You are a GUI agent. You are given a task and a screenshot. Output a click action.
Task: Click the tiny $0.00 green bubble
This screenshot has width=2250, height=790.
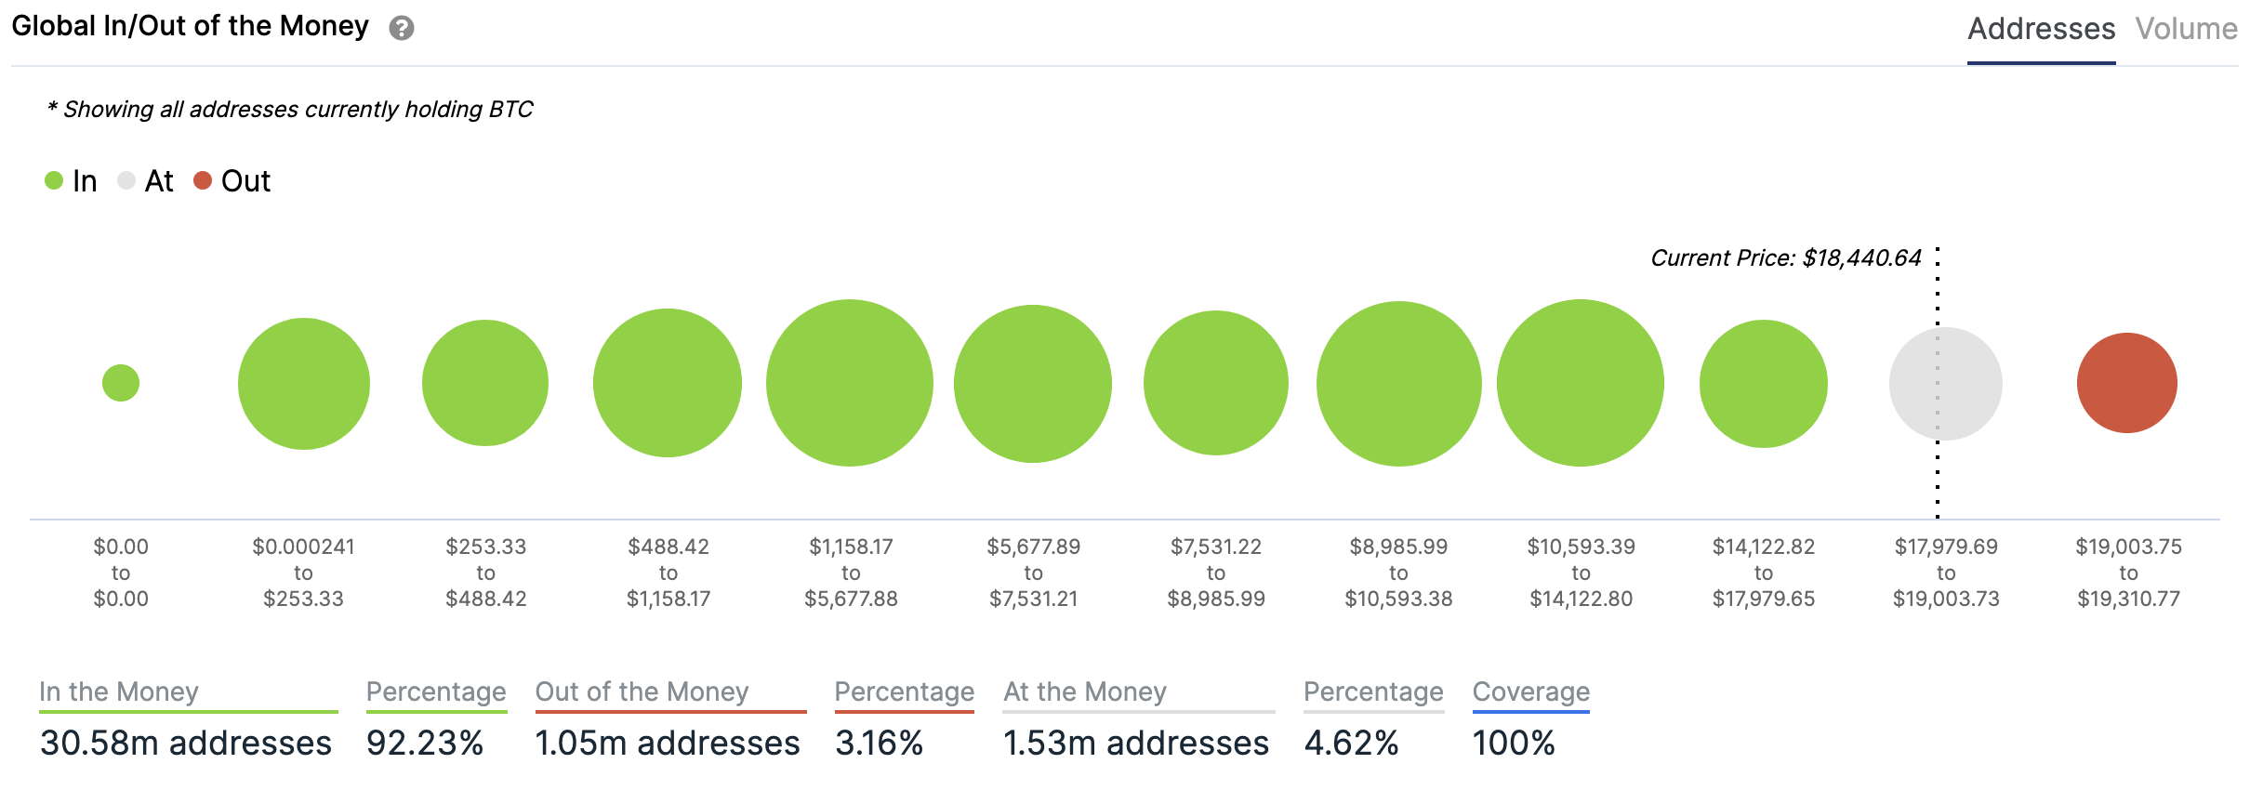pos(121,383)
